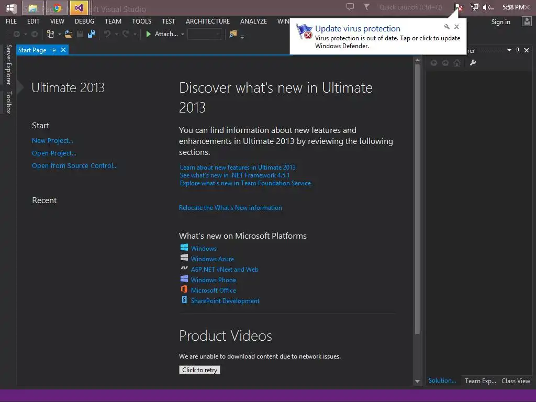Click the New Project toolbar icon
Screen dimensions: 536x402
[x=51, y=34]
